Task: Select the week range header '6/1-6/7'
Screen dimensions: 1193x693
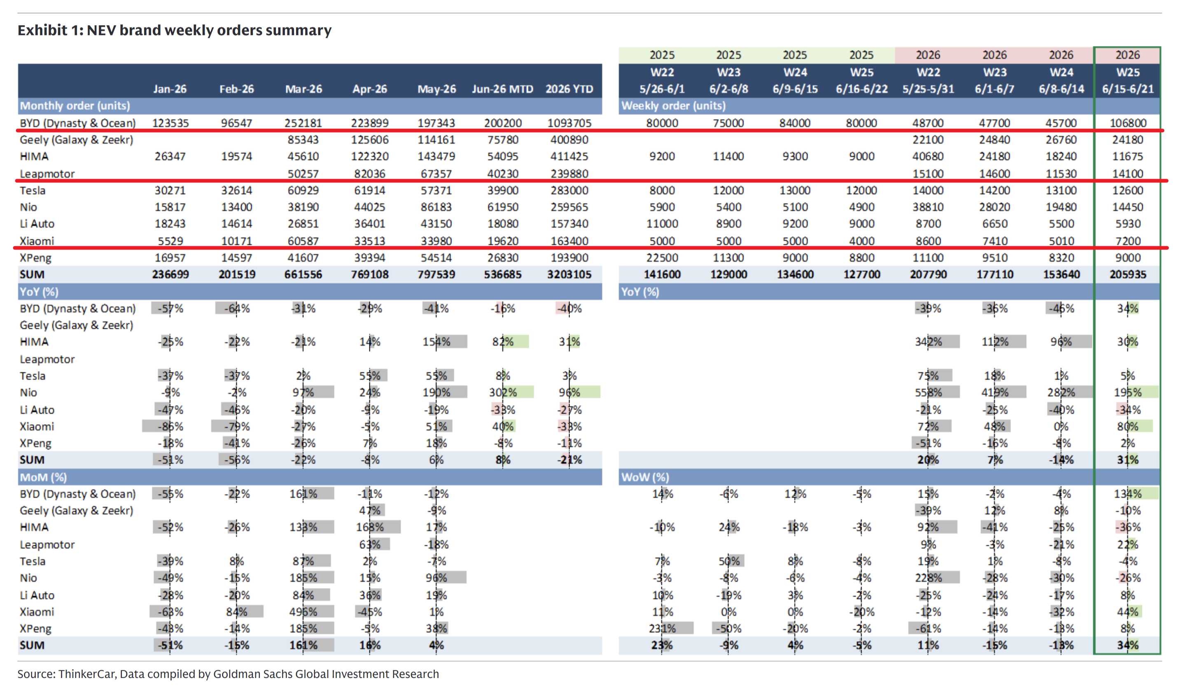Action: [995, 89]
